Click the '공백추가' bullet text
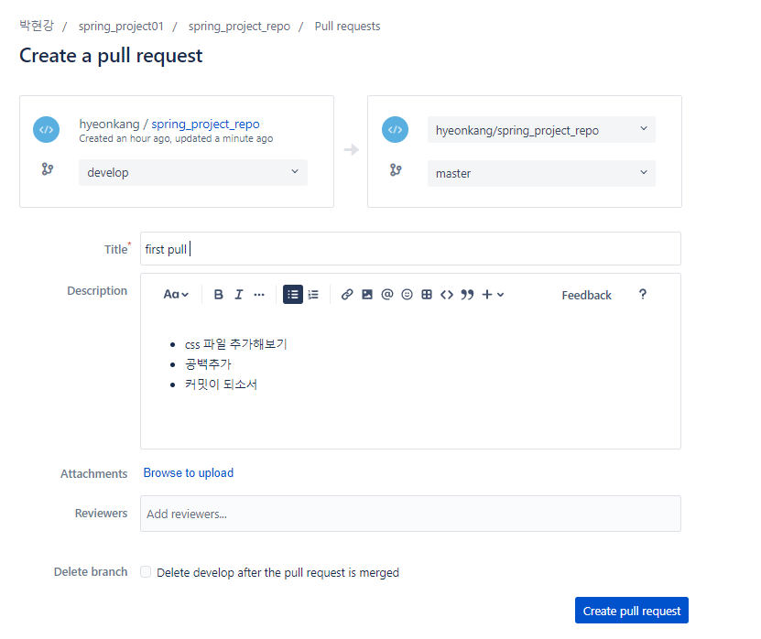The width and height of the screenshot is (761, 639). 208,364
